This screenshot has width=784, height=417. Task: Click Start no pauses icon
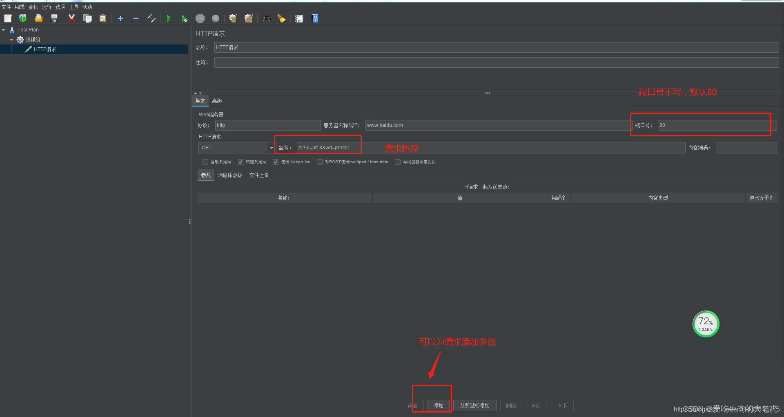pos(185,18)
